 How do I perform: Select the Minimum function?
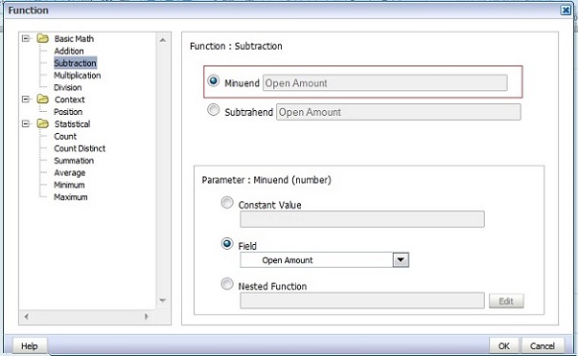click(x=69, y=185)
